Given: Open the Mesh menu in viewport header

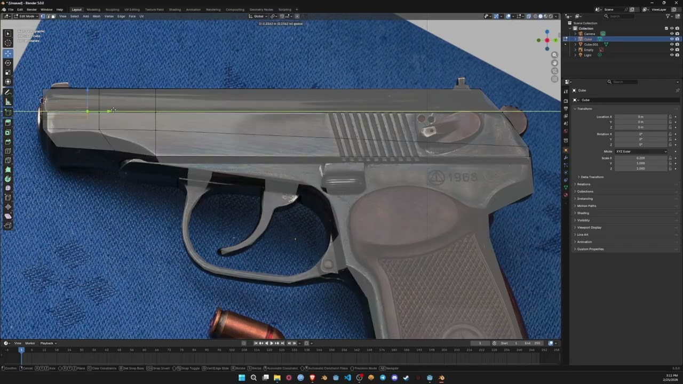Looking at the screenshot, I should click(x=96, y=16).
